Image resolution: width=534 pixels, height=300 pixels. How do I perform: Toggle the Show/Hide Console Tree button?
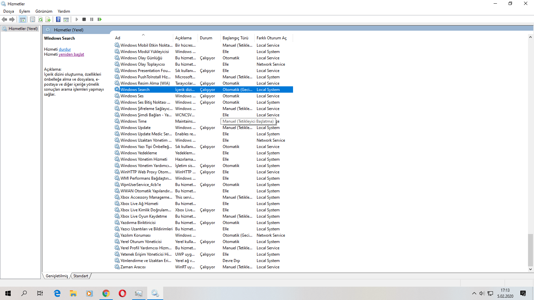[23, 19]
